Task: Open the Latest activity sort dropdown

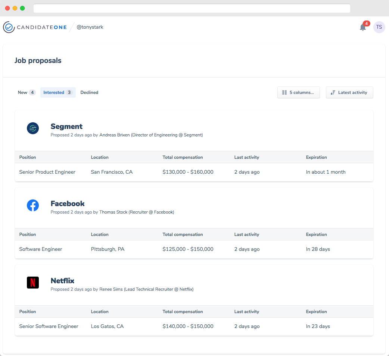Action: [349, 92]
